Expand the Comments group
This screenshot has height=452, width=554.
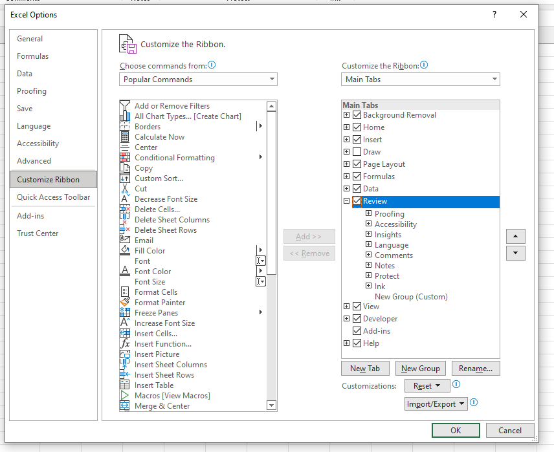pyautogui.click(x=368, y=255)
